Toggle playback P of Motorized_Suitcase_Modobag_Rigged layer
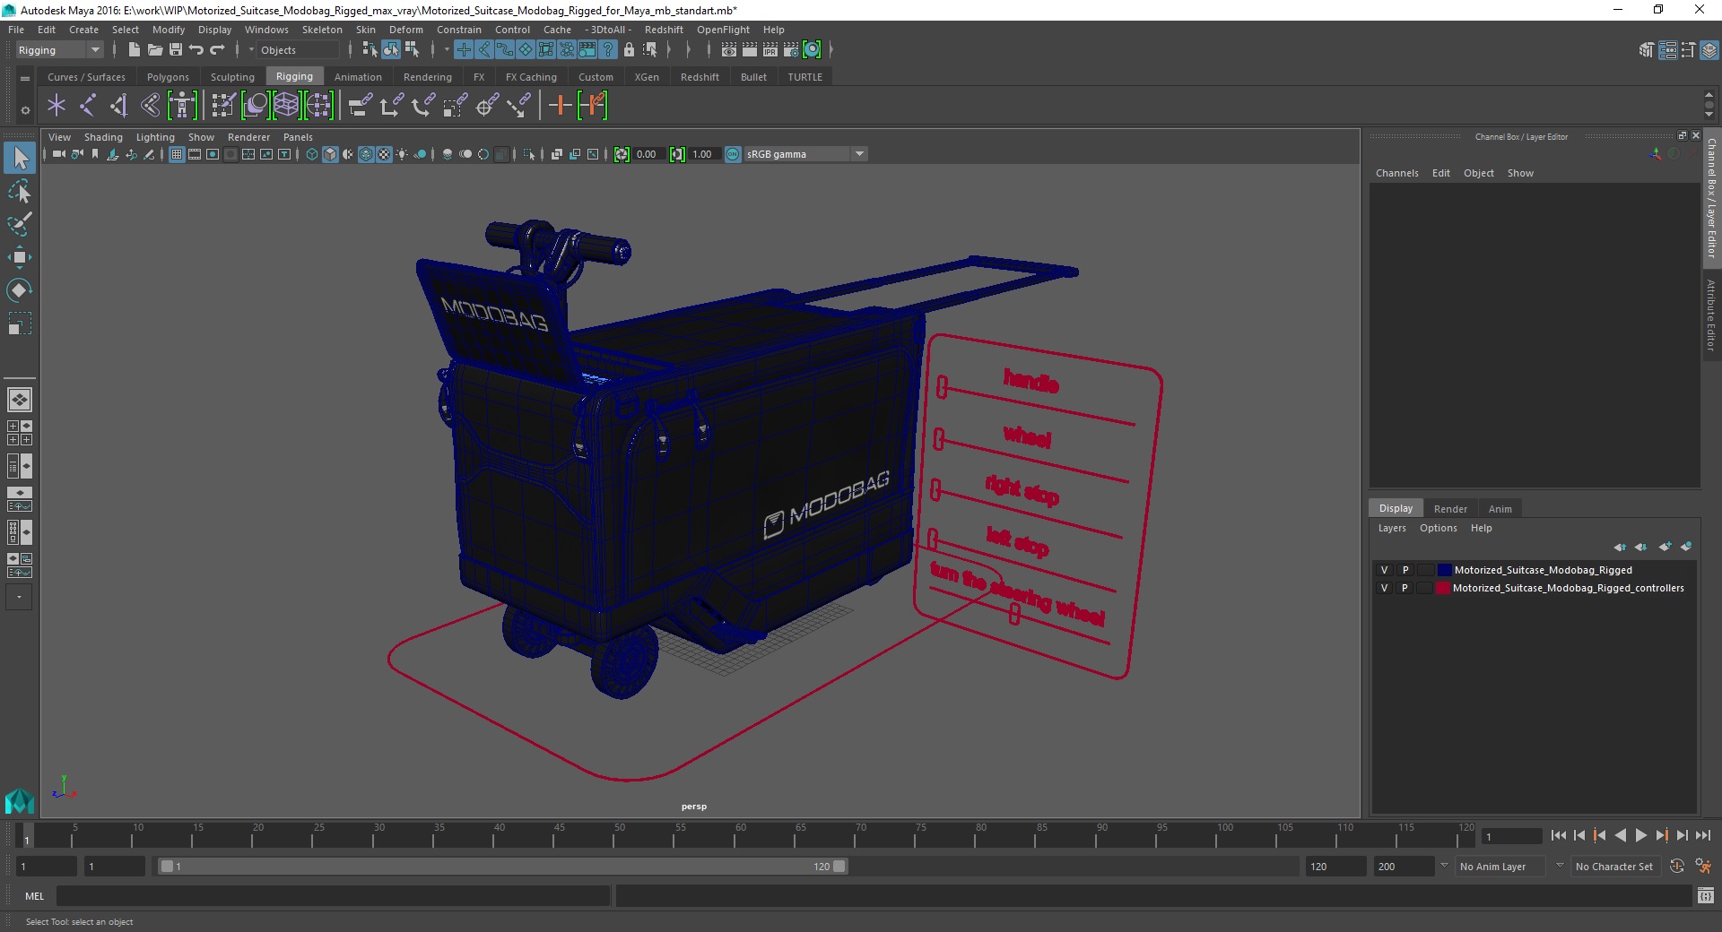The image size is (1722, 932). [1405, 570]
